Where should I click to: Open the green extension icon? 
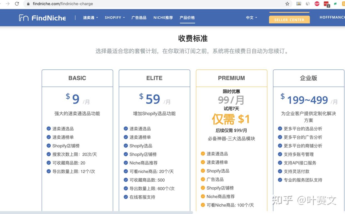tap(335, 4)
